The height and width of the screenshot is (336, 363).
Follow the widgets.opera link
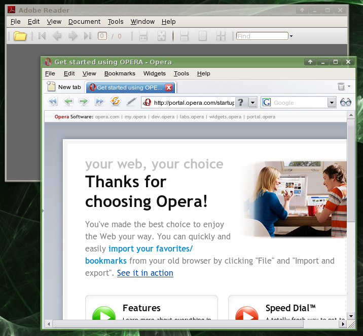[225, 117]
